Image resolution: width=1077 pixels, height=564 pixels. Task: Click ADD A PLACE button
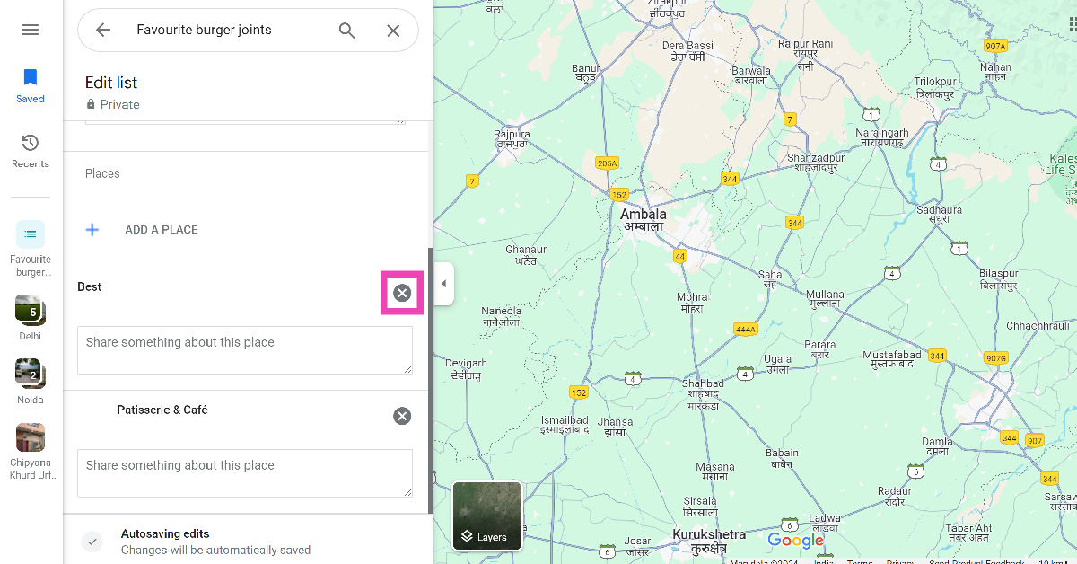pyautogui.click(x=162, y=230)
